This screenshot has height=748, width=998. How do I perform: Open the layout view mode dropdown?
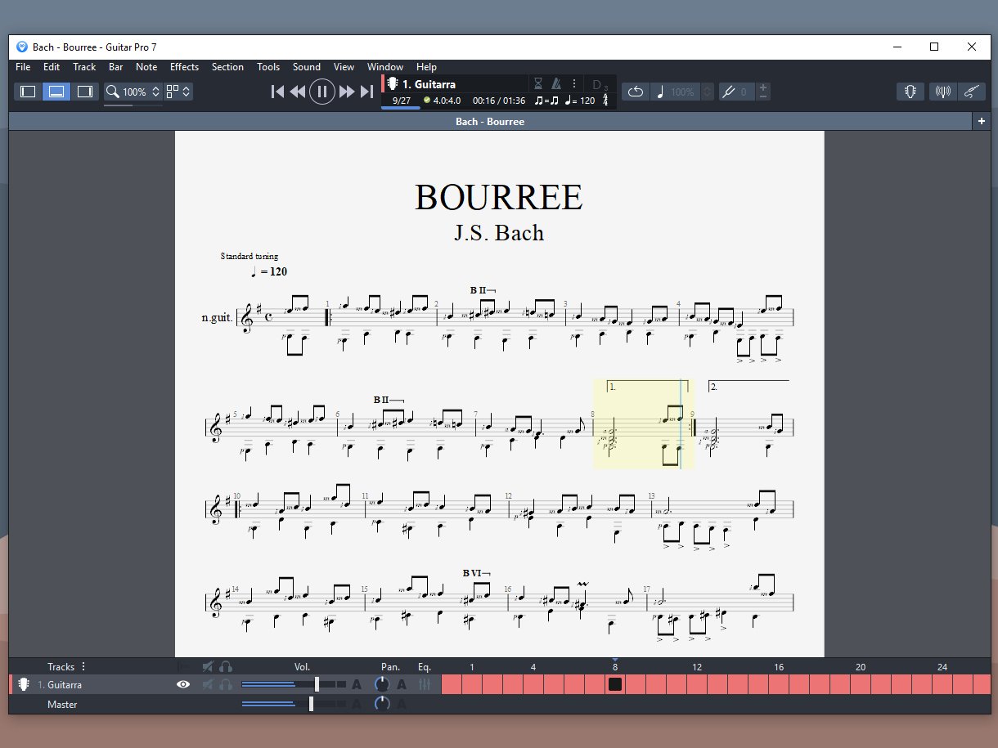[x=178, y=92]
